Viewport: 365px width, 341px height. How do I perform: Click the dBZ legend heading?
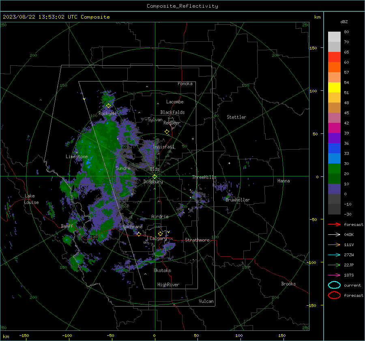pos(344,21)
